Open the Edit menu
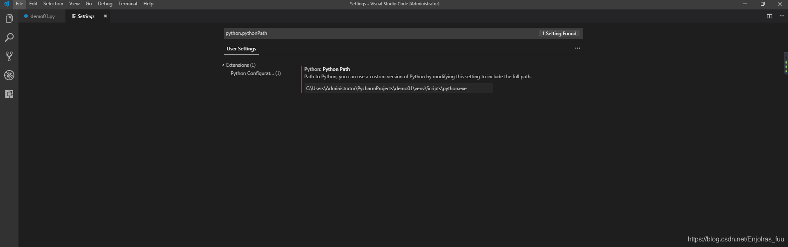Screen dimensions: 788x247 click(33, 4)
